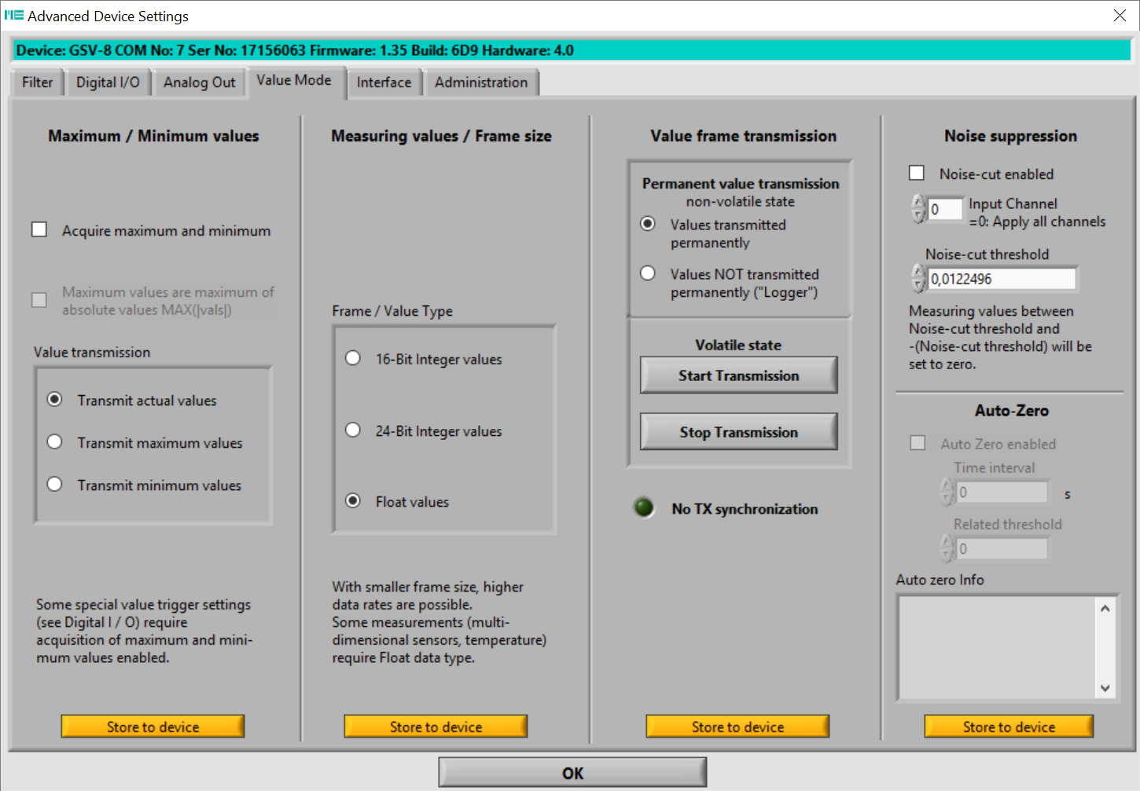
Task: Click the Noise-cut threshold stepper arrows
Action: (x=918, y=278)
